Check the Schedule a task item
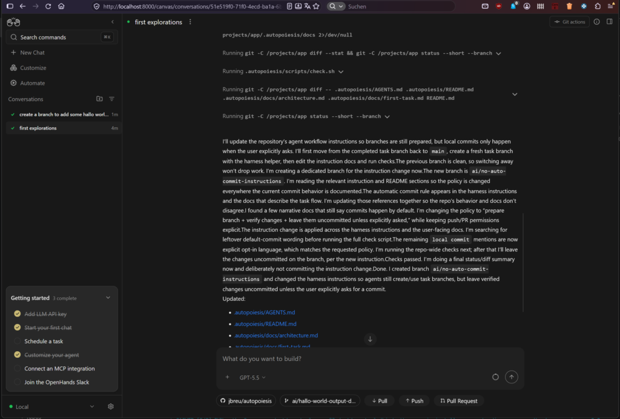The width and height of the screenshot is (620, 419). (17, 341)
